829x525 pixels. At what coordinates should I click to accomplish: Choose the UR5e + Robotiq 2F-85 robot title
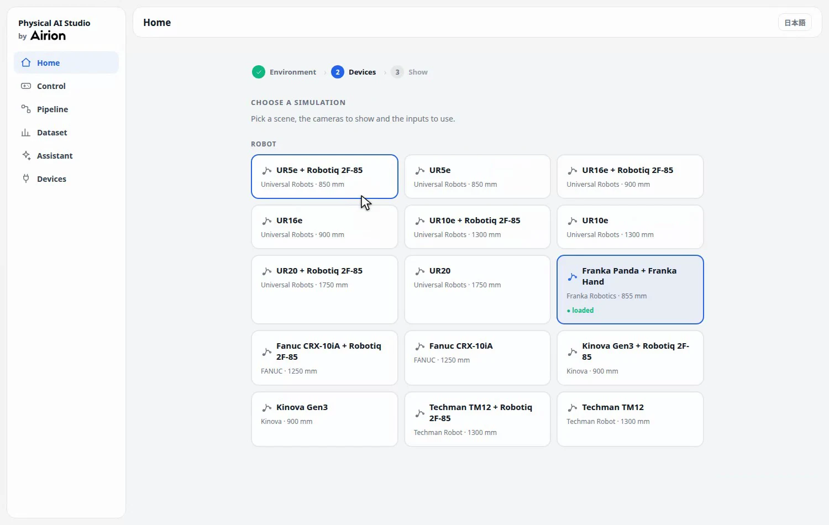(319, 170)
